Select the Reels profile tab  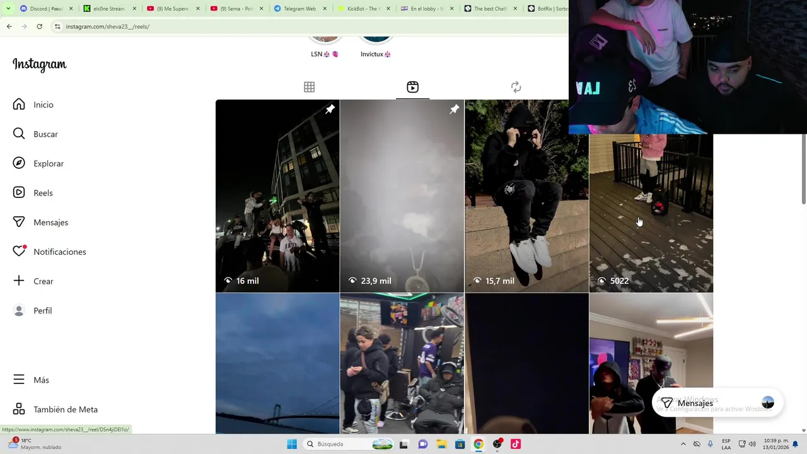coord(412,87)
